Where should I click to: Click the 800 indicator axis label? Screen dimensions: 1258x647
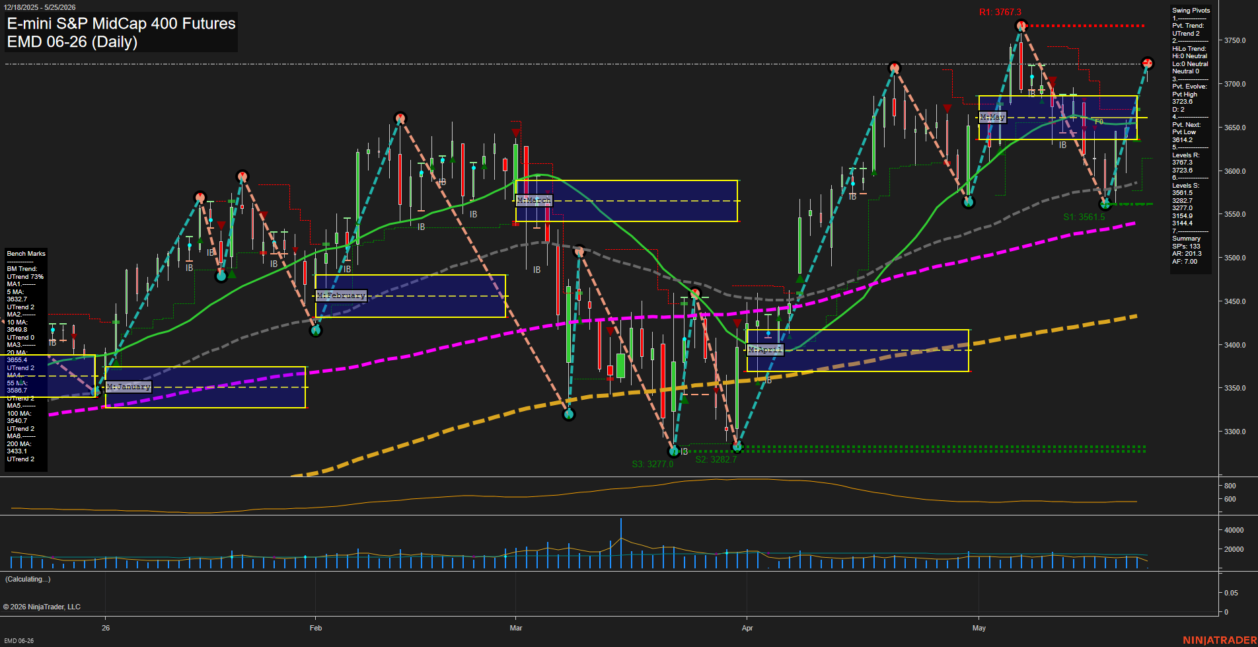[1230, 486]
